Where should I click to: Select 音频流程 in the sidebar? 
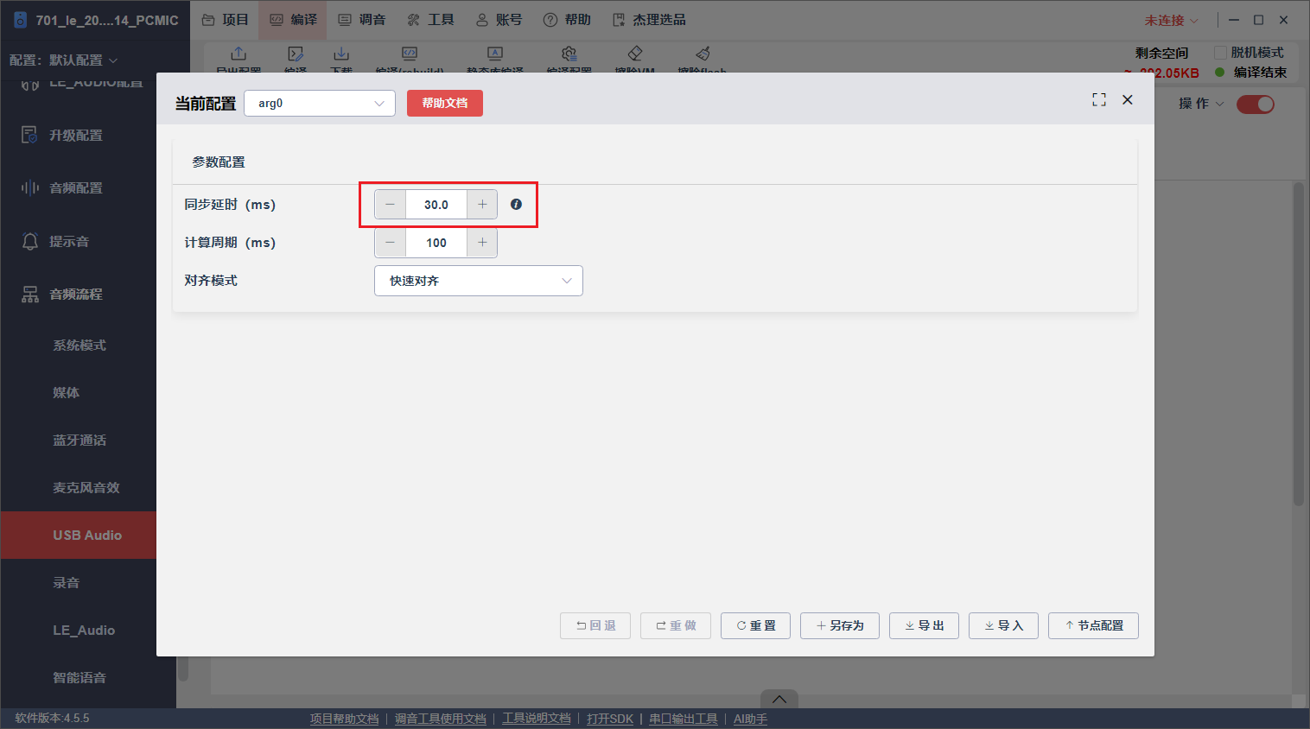(78, 295)
